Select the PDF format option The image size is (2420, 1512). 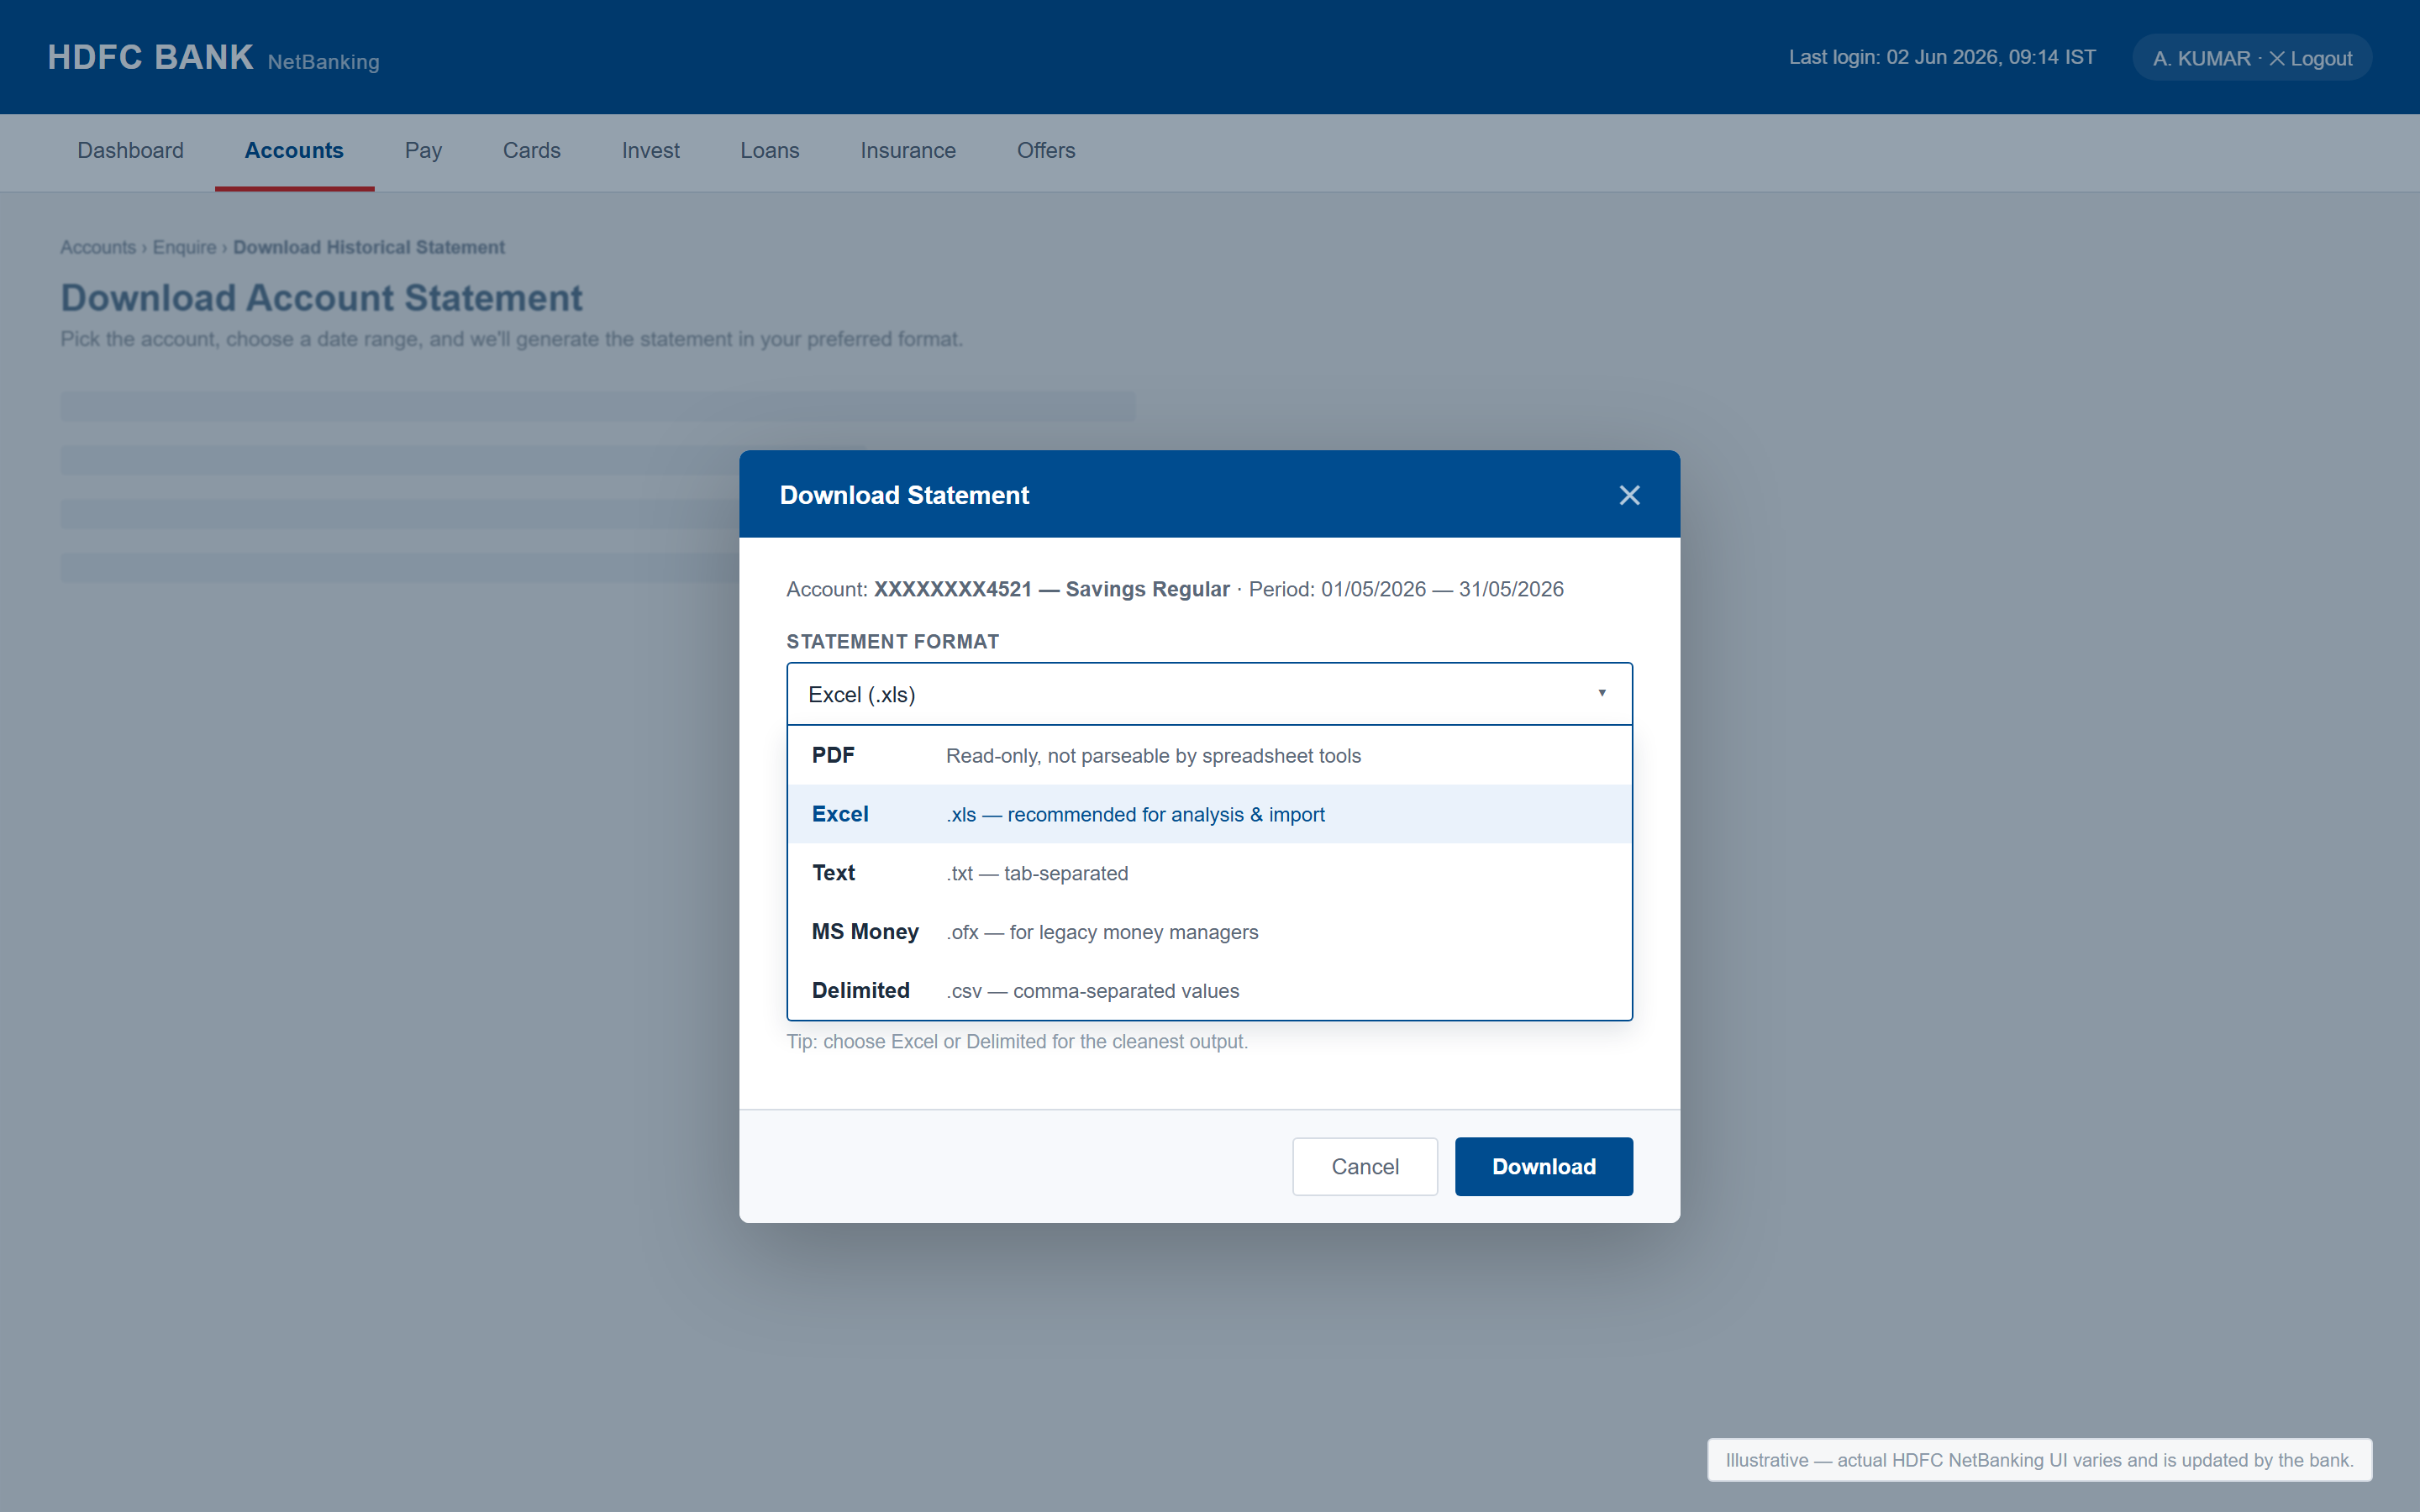click(1209, 755)
